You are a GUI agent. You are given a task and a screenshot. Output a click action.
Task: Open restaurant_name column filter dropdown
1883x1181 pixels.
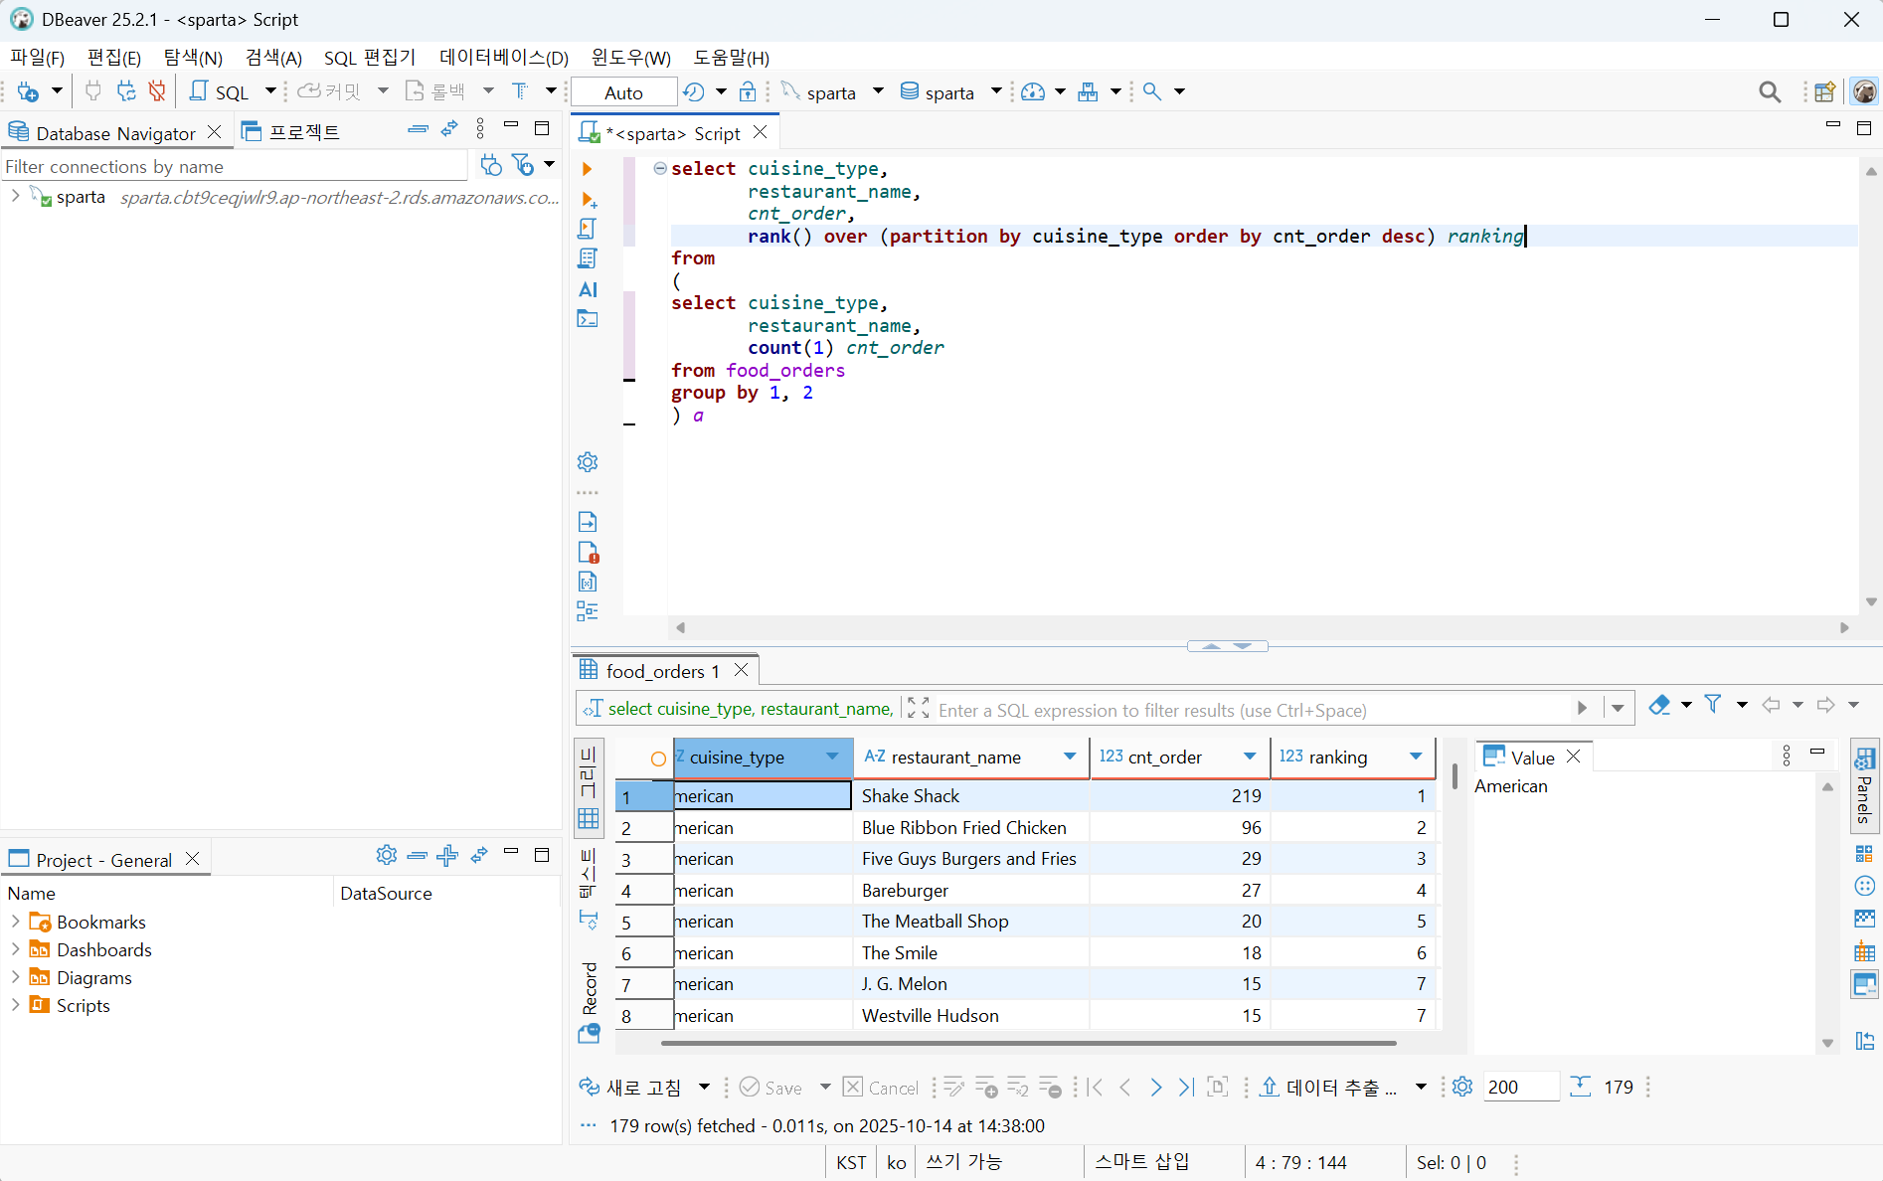click(1070, 758)
